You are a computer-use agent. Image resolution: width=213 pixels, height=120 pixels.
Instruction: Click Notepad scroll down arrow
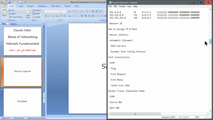click(210, 111)
